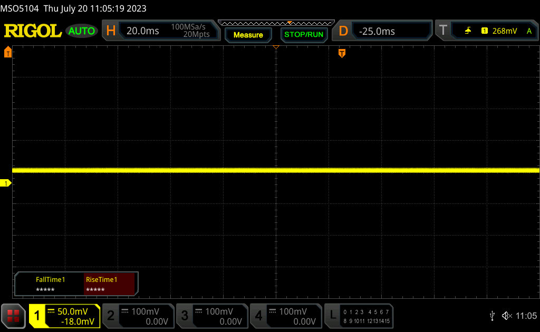Toggle the channel 2 tab
The height and width of the screenshot is (332, 540).
111,316
